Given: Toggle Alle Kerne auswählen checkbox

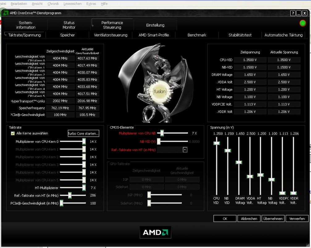Looking at the screenshot, I should coord(13,133).
